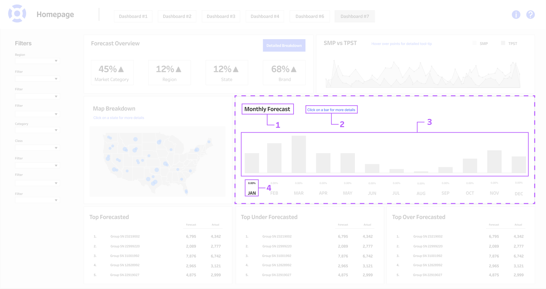The width and height of the screenshot is (546, 289).
Task: Click the Region 12% up arrow indicator
Action: pyautogui.click(x=179, y=69)
